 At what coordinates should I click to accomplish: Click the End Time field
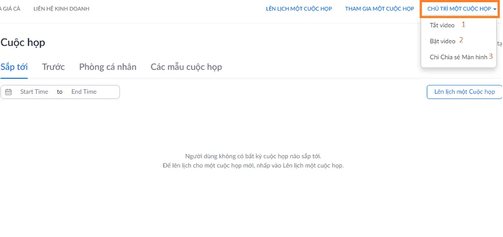tap(84, 92)
